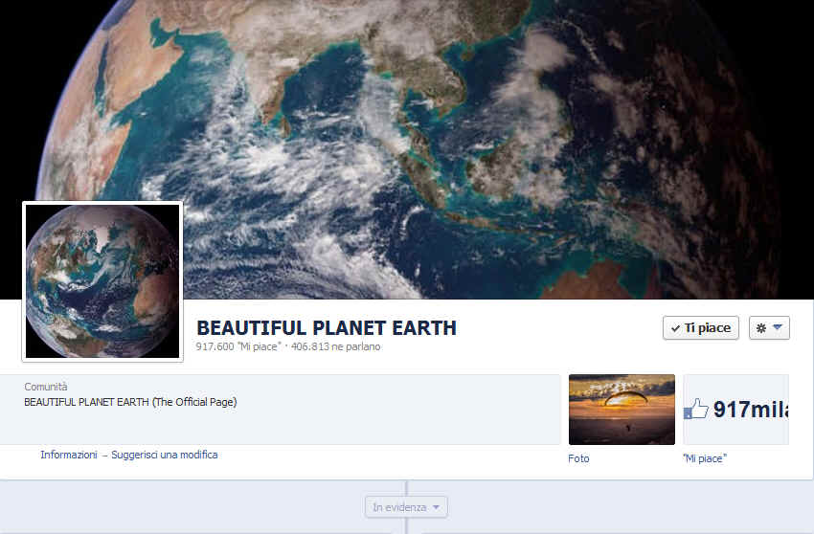Click the 'Ti piace' liked button
This screenshot has width=814, height=534.
700,328
